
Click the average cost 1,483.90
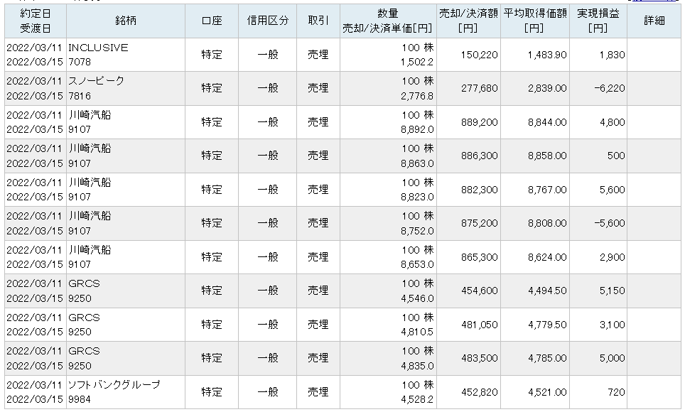click(547, 55)
